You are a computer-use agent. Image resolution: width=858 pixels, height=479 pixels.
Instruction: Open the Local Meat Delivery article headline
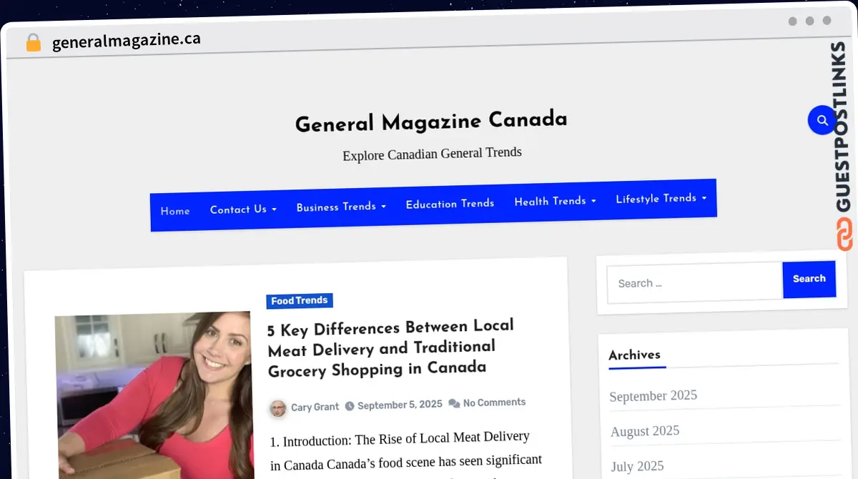point(390,348)
